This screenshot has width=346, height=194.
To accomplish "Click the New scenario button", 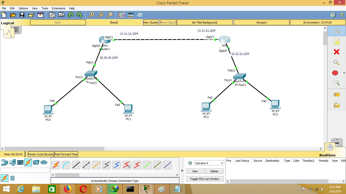I will point(195,171).
